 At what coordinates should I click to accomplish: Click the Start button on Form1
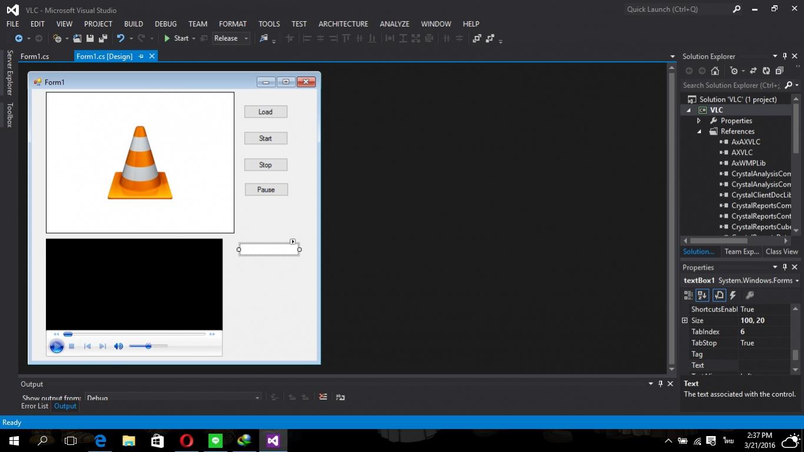pos(265,138)
